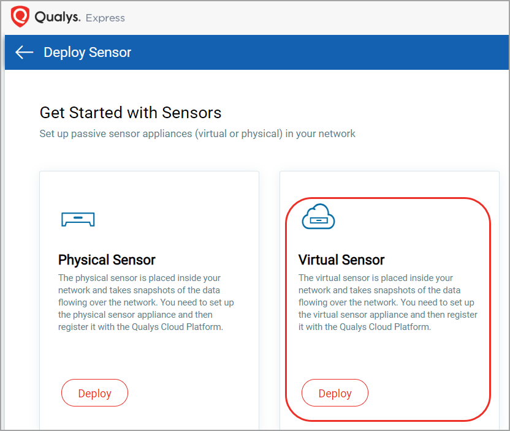Click empty white bar right of Express
The width and height of the screenshot is (510, 431).
[319, 17]
